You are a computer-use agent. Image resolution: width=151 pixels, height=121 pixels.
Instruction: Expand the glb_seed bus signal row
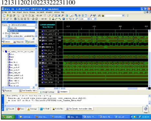point(40,63)
